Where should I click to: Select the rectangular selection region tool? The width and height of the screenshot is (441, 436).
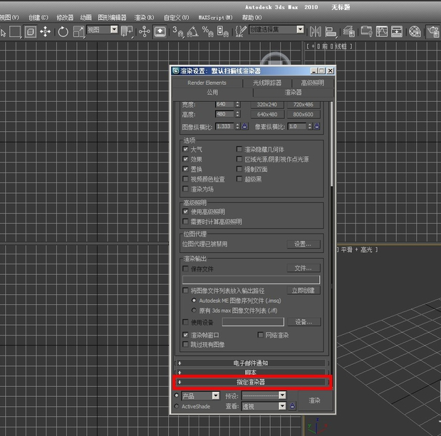click(15, 31)
